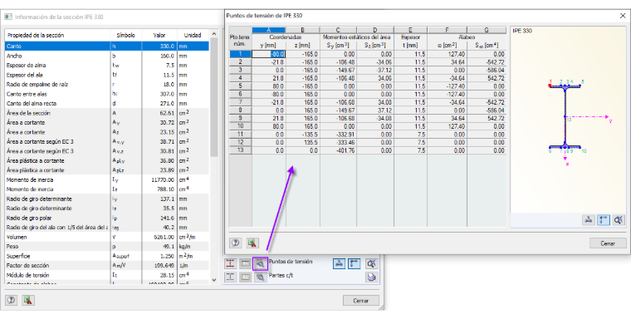Screen dimensions: 631x319
Task: Toggle stress point numbering icon beside Puntos de tensión
Action: (x=246, y=263)
